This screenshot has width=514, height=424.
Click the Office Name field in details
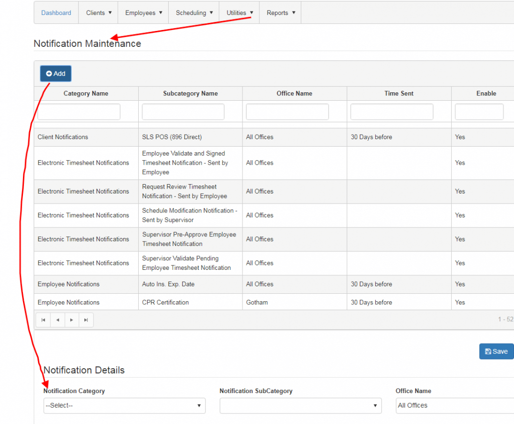coord(454,406)
